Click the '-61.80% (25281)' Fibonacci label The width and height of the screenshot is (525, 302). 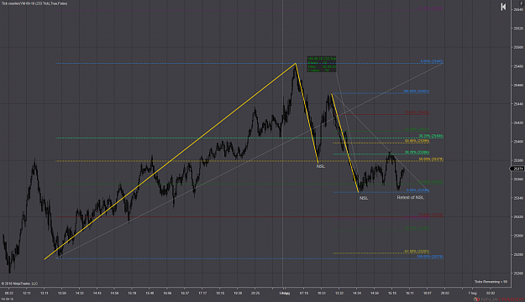coord(417,251)
